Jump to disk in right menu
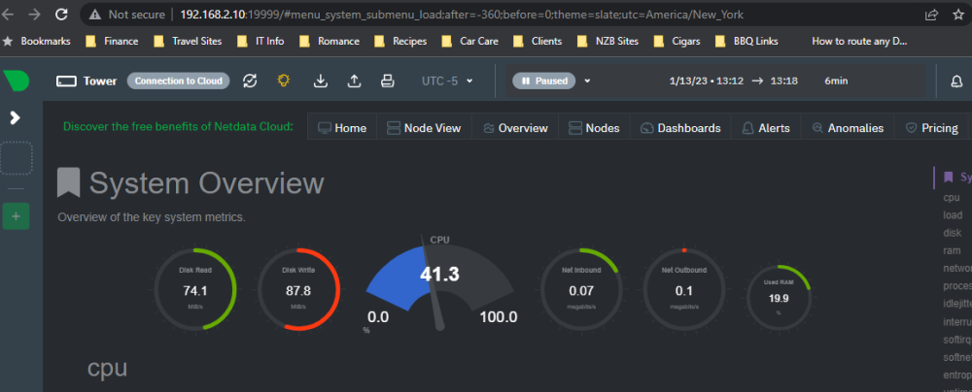The image size is (972, 392). [x=953, y=233]
